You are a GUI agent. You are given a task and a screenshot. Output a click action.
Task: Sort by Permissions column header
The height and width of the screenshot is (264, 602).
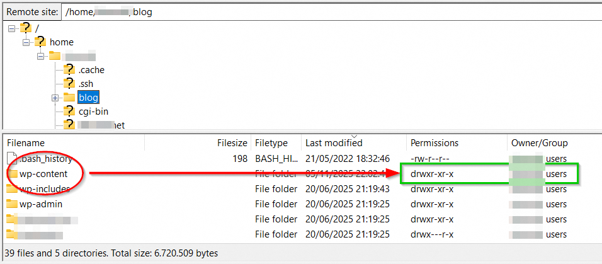click(434, 143)
